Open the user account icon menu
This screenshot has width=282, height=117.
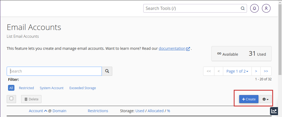point(266,8)
